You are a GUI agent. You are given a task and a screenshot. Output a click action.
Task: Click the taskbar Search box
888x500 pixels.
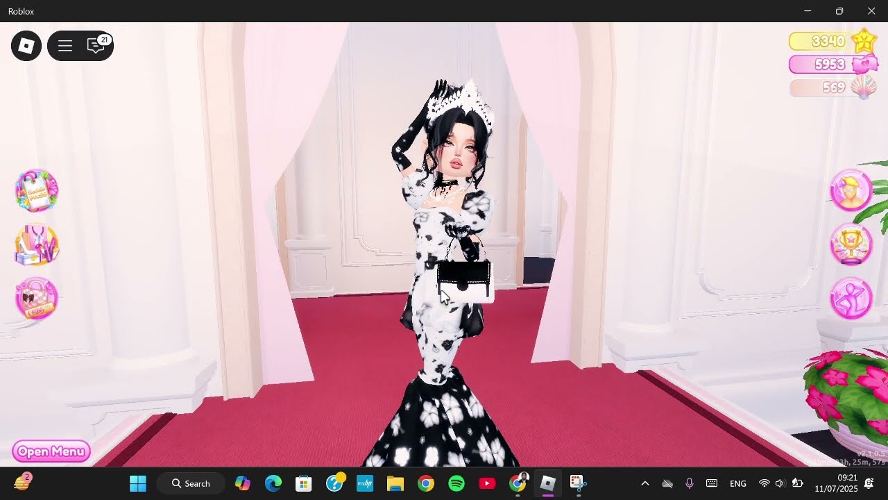point(191,483)
